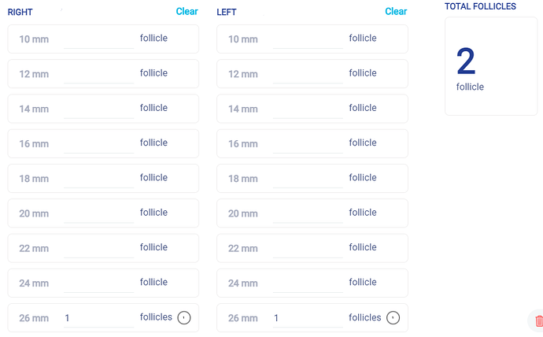
Task: Click the Total Follicles count card
Action: click(491, 67)
